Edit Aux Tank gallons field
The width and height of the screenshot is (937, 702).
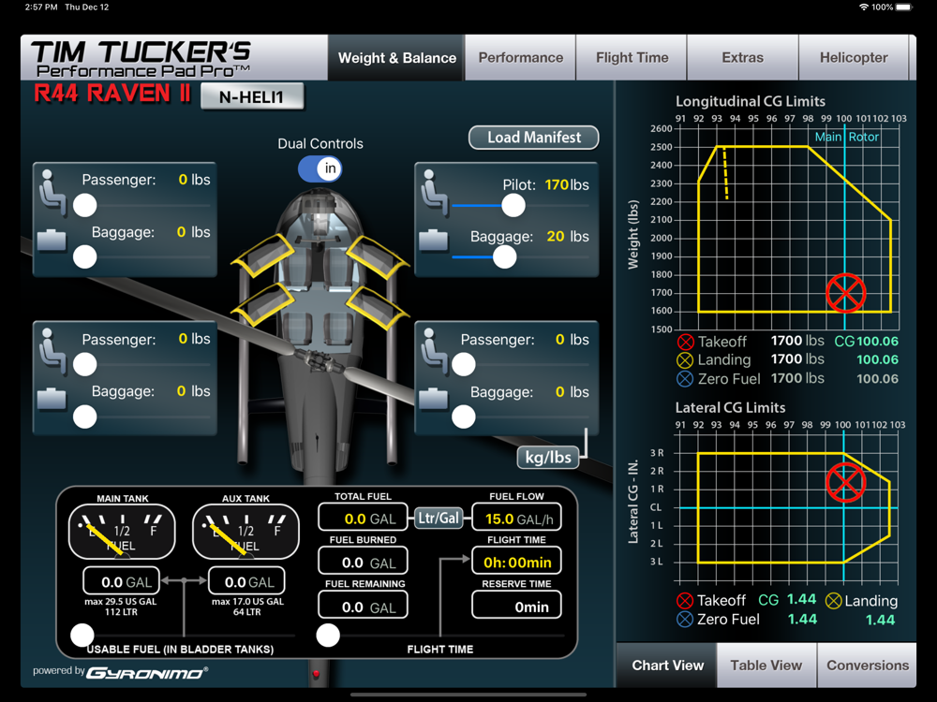(246, 582)
